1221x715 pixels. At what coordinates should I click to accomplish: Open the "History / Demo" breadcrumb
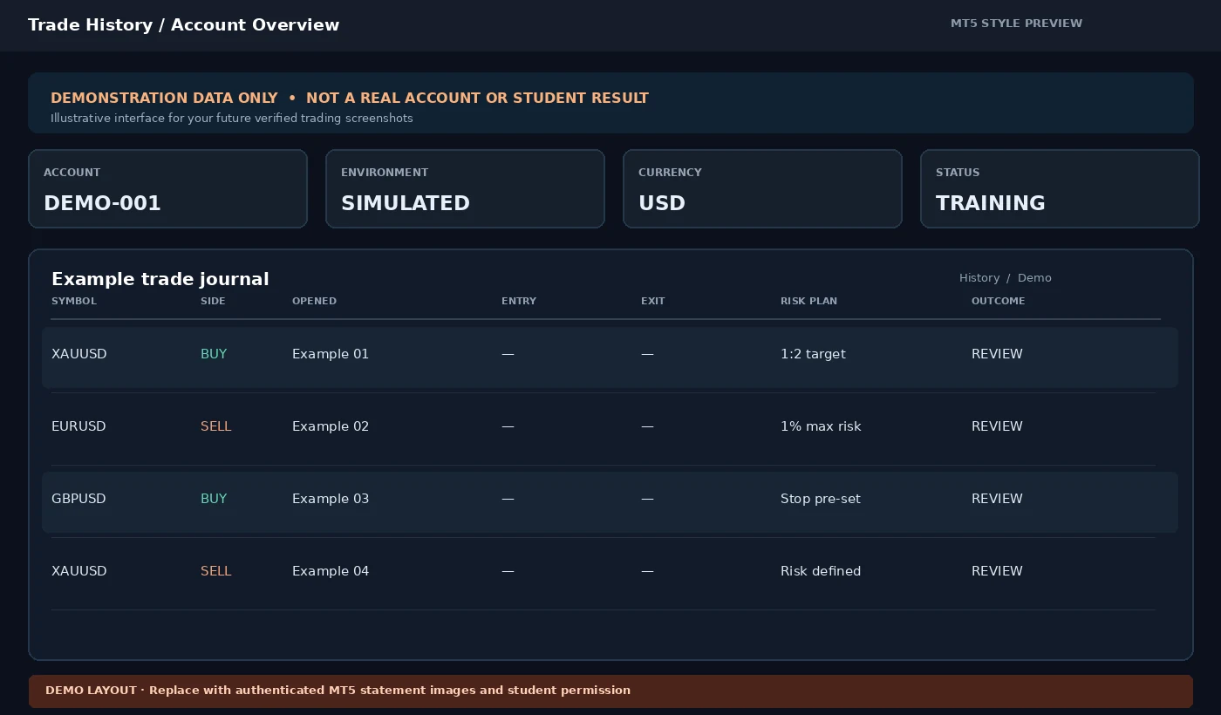point(1006,278)
